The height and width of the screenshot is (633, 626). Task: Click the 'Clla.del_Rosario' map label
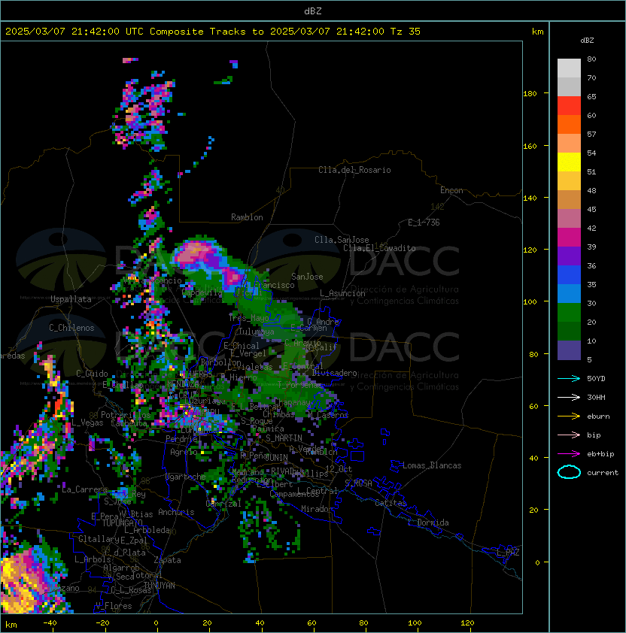click(354, 170)
